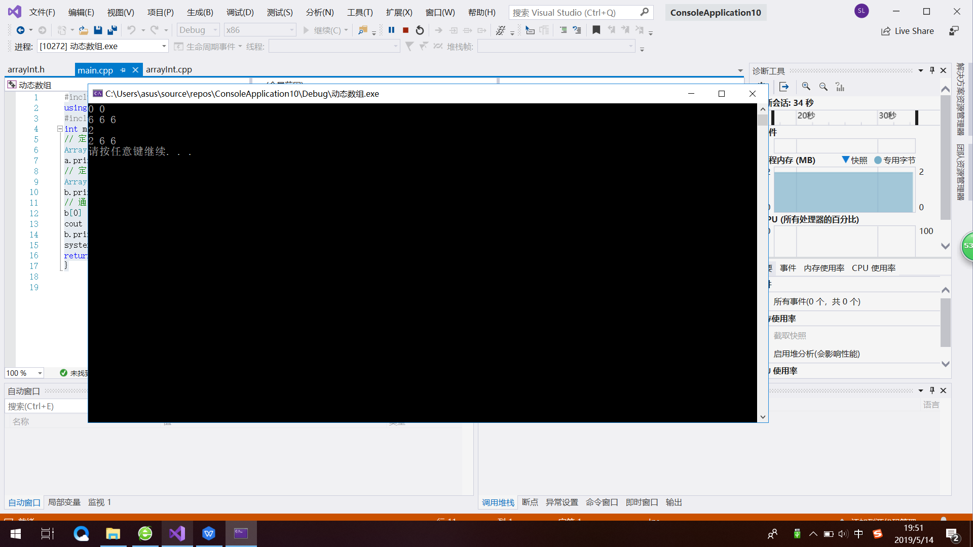Switch to 局部变量 tab
Viewport: 973px width, 547px height.
pos(64,502)
